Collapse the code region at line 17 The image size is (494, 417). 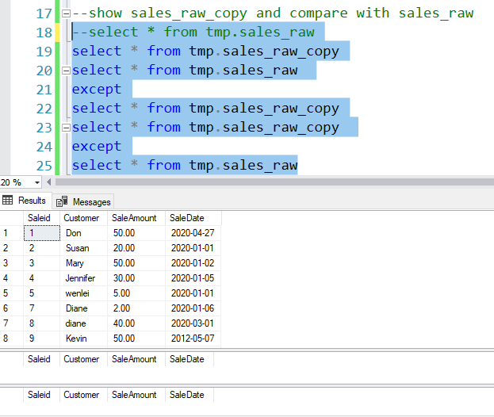coord(66,13)
